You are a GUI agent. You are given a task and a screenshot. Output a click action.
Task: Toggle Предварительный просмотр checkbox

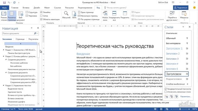[166, 89]
